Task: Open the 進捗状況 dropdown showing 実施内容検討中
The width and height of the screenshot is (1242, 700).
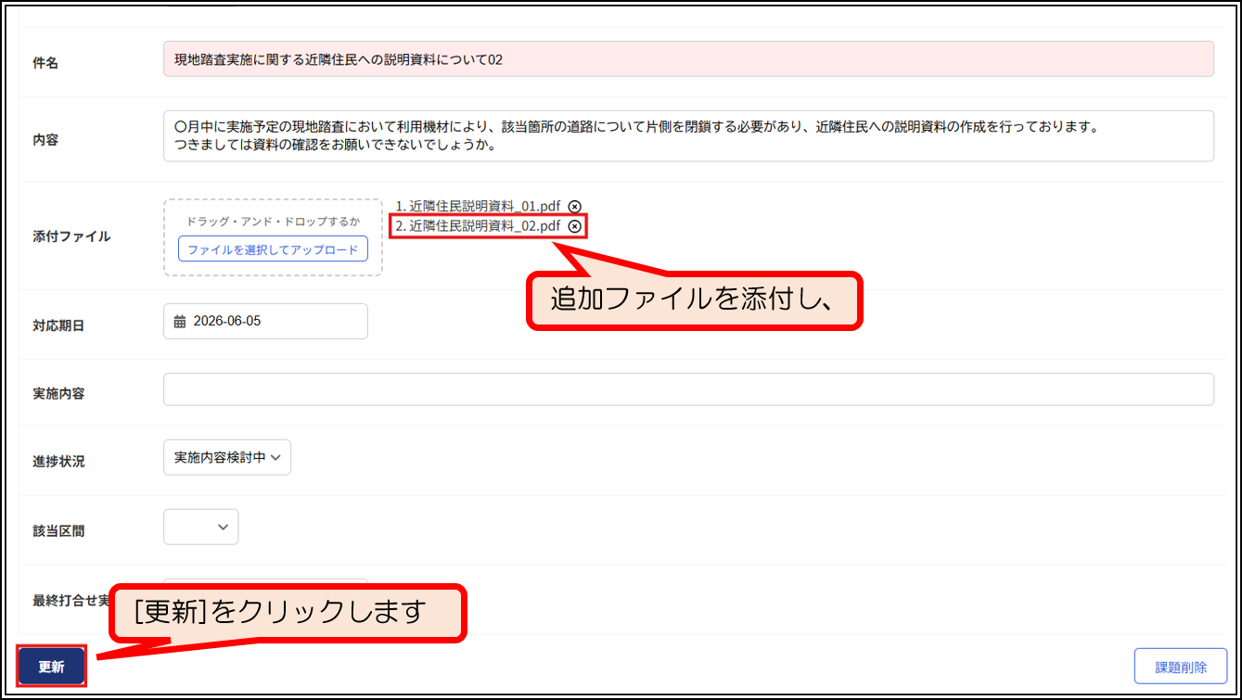Action: click(227, 457)
